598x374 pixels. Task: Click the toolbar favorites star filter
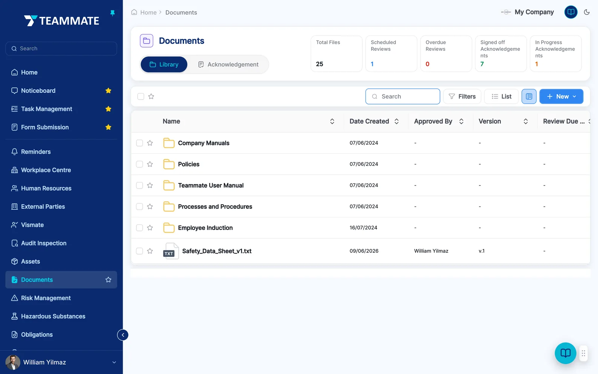click(x=151, y=96)
